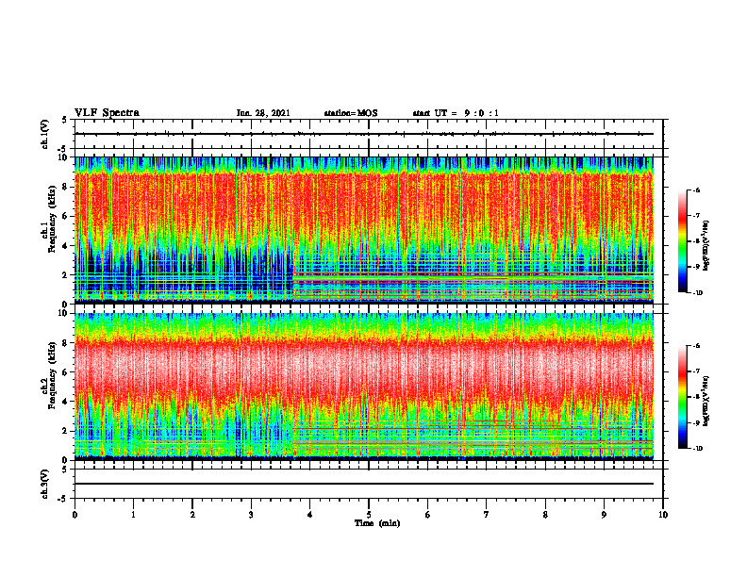Click the time axis tick label '0'
This screenshot has width=747, height=577.
(75, 515)
